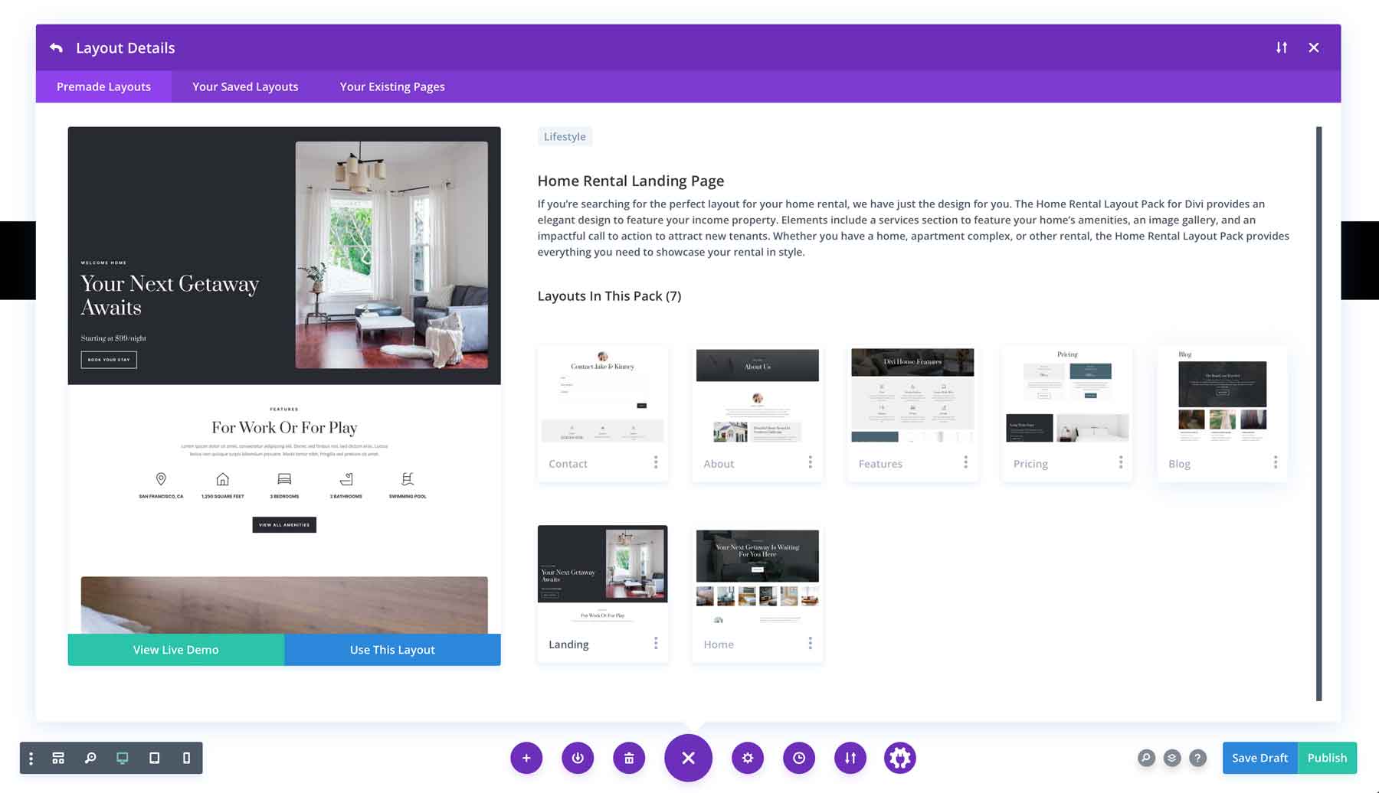Click the back arrow in Layout Details header
The height and width of the screenshot is (793, 1379).
pyautogui.click(x=56, y=47)
